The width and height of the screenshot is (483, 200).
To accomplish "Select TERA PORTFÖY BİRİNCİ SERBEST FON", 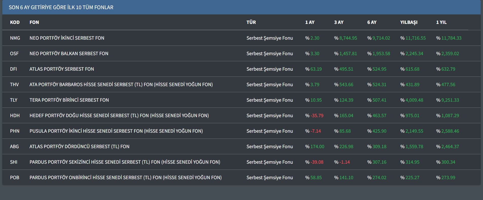I will (69, 100).
